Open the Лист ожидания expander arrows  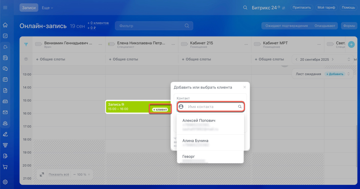pyautogui.click(x=349, y=74)
